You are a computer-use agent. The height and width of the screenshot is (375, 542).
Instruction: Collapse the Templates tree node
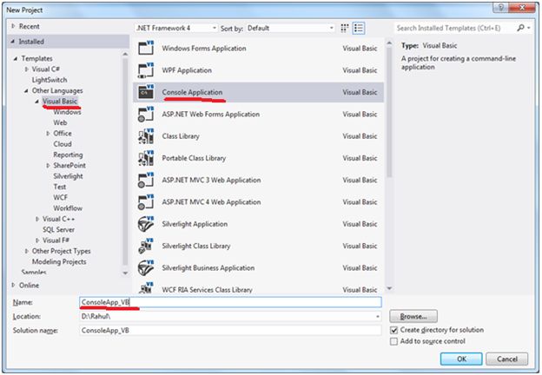pyautogui.click(x=16, y=59)
